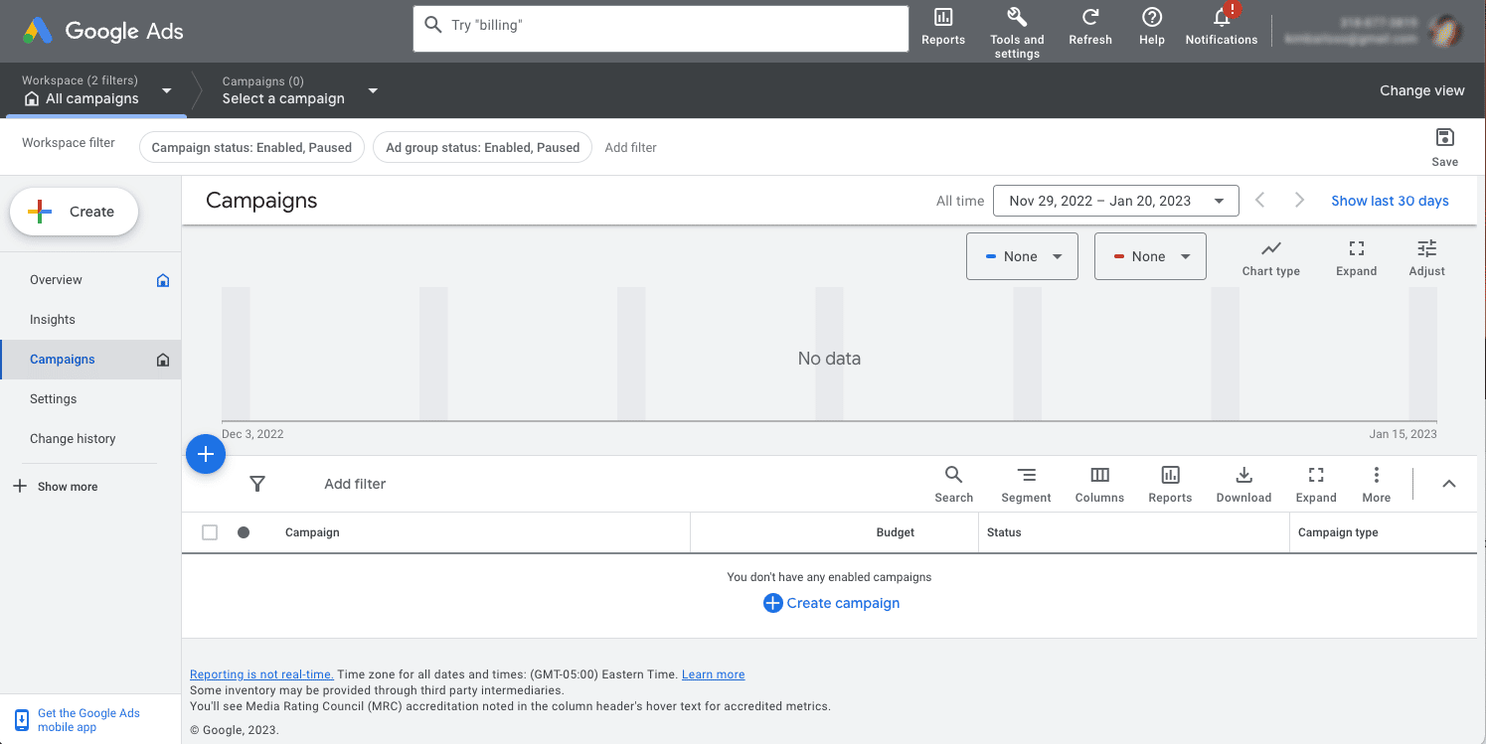Open the date range dropdown
1486x744 pixels.
1116,201
